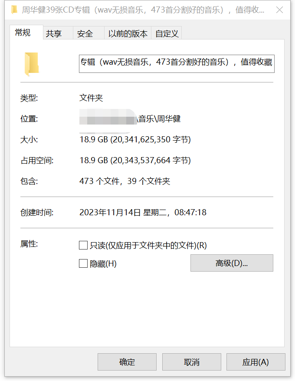The image size is (295, 381).
Task: Click the 文件夹 type value
Action: click(x=91, y=98)
